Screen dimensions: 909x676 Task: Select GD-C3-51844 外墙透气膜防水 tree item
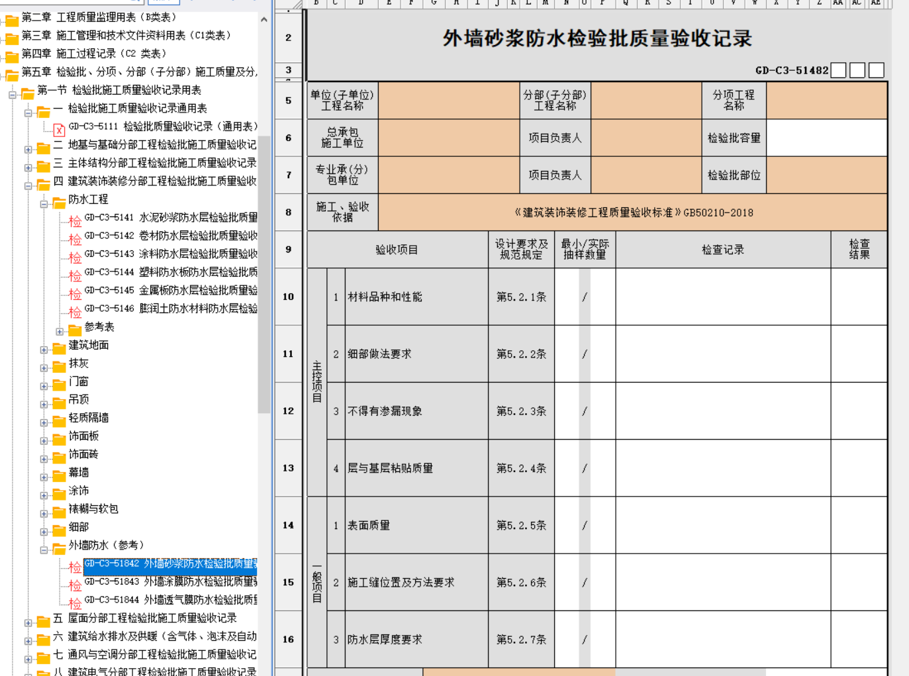[x=171, y=600]
